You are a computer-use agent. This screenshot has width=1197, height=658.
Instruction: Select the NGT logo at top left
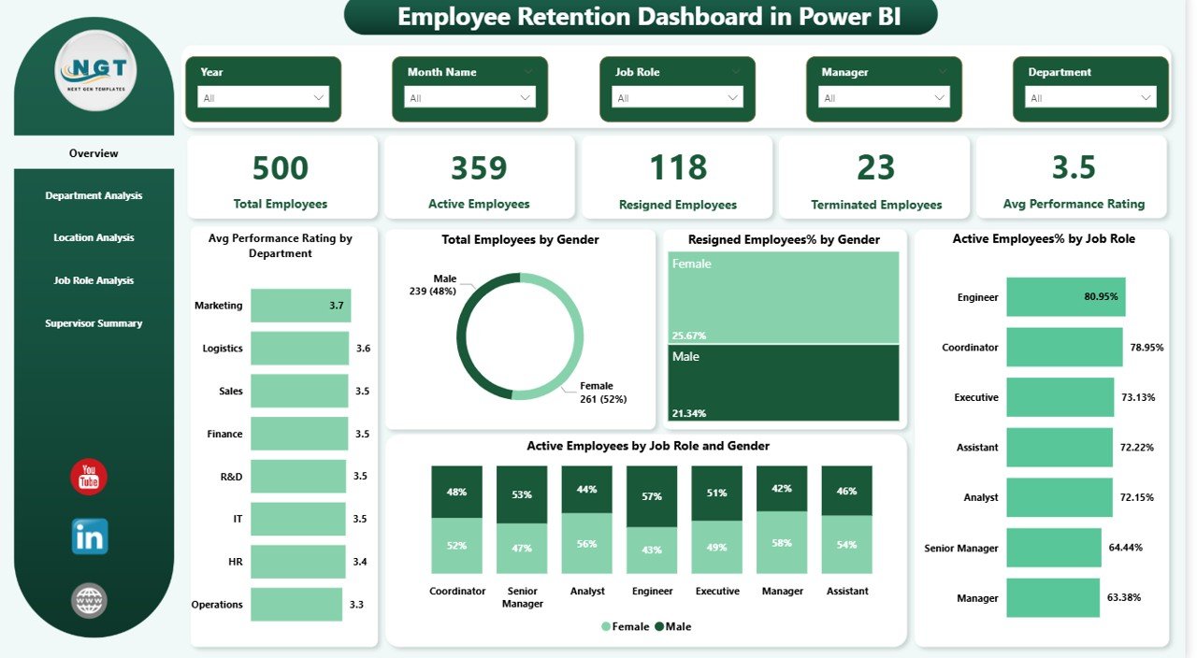(x=93, y=70)
